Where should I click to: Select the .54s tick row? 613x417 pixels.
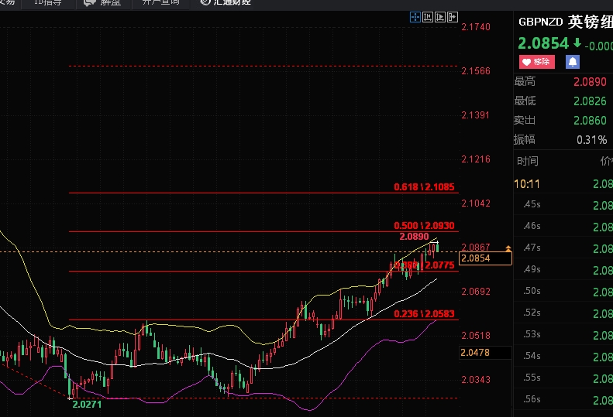563,356
